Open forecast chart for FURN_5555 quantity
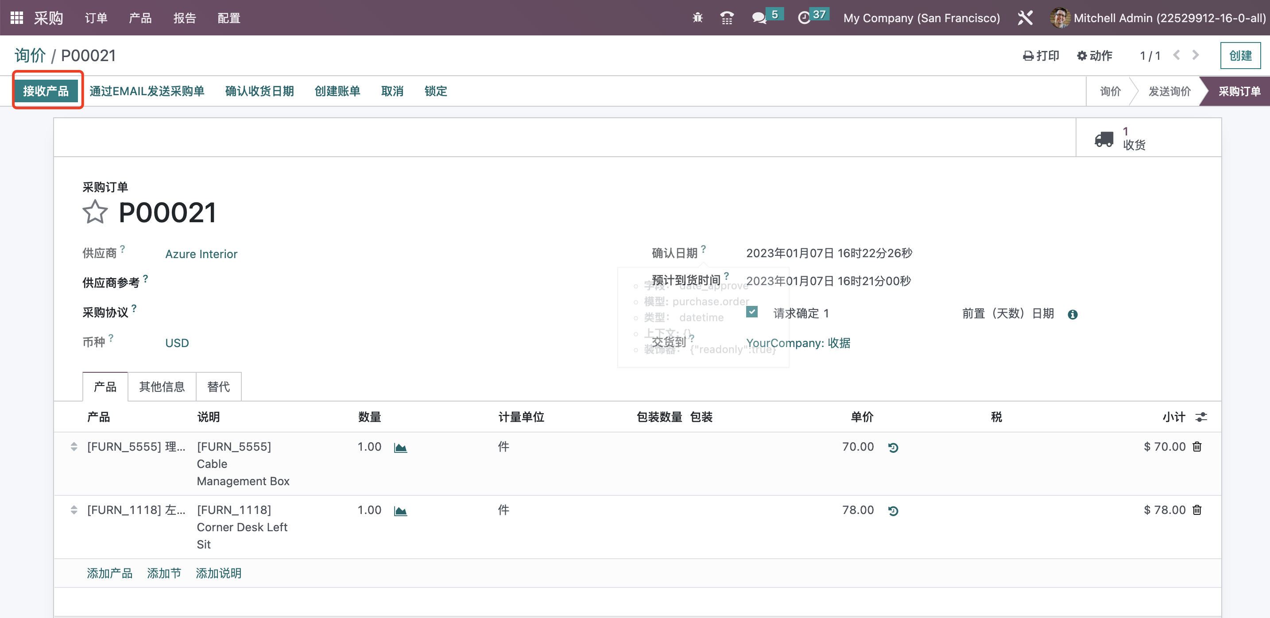 [400, 448]
